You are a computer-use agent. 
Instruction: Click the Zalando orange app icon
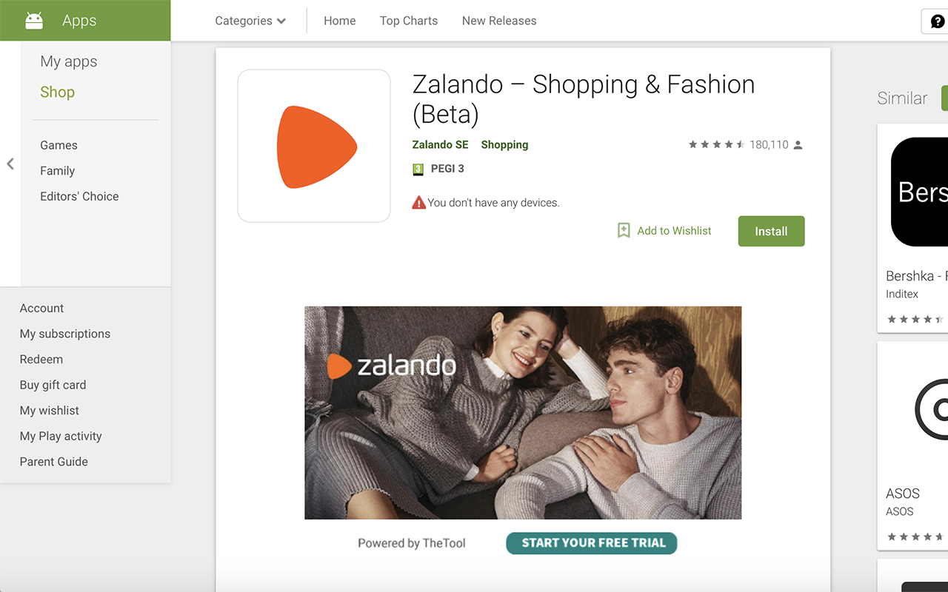click(313, 145)
